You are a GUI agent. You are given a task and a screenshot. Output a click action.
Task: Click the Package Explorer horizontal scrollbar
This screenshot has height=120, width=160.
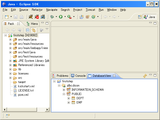point(25,110)
